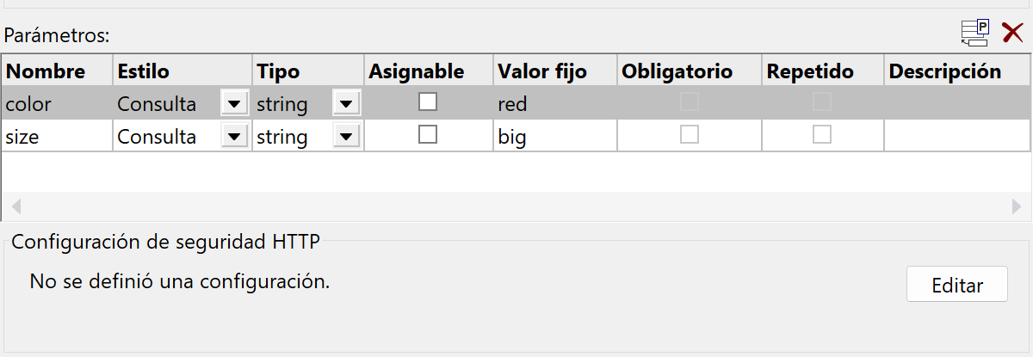Viewport: 1033px width, 357px height.
Task: Expand Estilo dropdown in size row
Action: 234,136
